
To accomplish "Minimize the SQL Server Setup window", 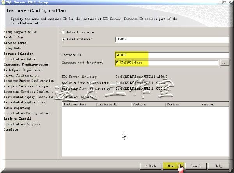I will pyautogui.click(x=220, y=2).
